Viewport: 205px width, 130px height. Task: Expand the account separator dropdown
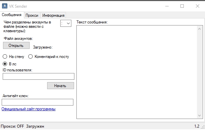pos(68,23)
